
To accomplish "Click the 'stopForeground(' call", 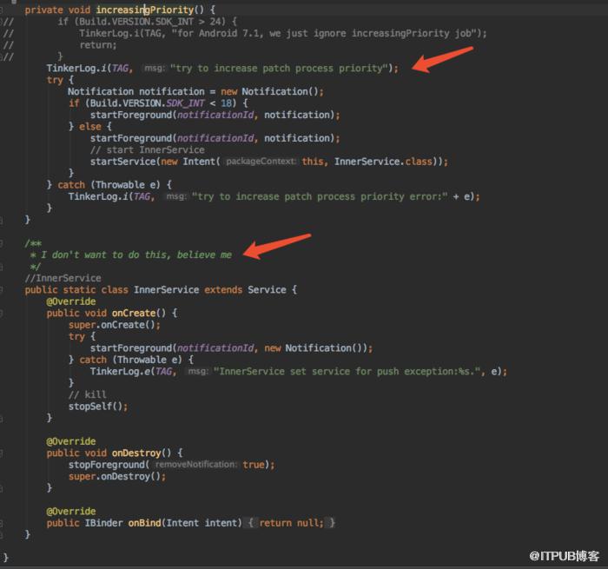I will 109,465.
